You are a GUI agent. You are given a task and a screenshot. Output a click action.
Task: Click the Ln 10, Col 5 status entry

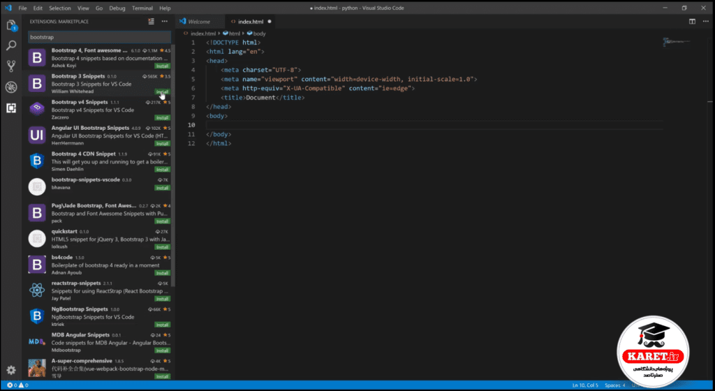pyautogui.click(x=585, y=385)
